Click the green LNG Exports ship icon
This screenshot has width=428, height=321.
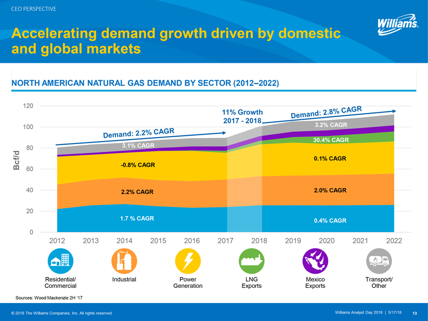pos(251,261)
